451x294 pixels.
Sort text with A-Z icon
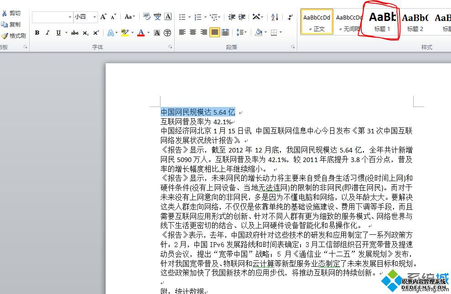pos(275,17)
